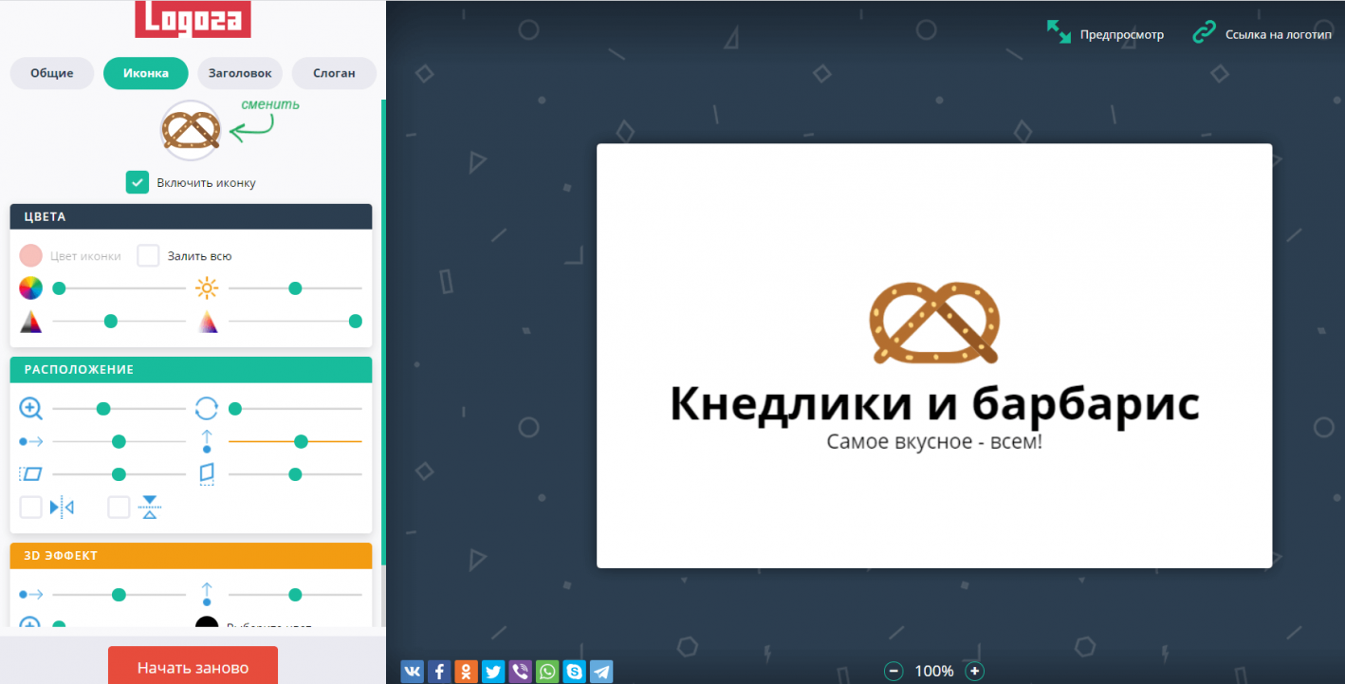This screenshot has width=1345, height=684.
Task: Enable the "Залить всю" checkbox
Action: coord(148,255)
